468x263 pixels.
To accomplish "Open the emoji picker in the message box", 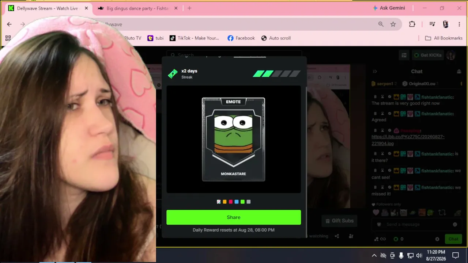I will [455, 224].
